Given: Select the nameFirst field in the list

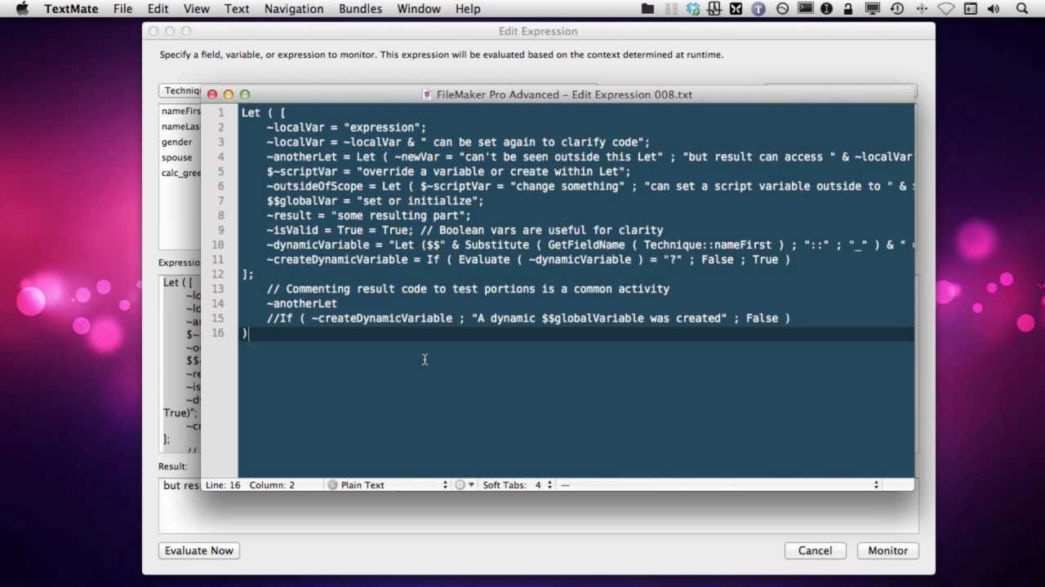Looking at the screenshot, I should click(180, 111).
